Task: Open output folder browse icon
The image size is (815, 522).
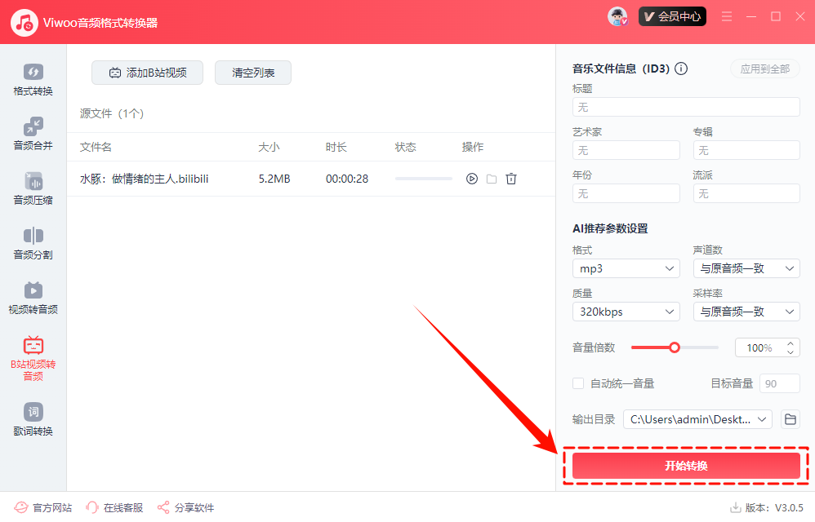Action: 789,418
